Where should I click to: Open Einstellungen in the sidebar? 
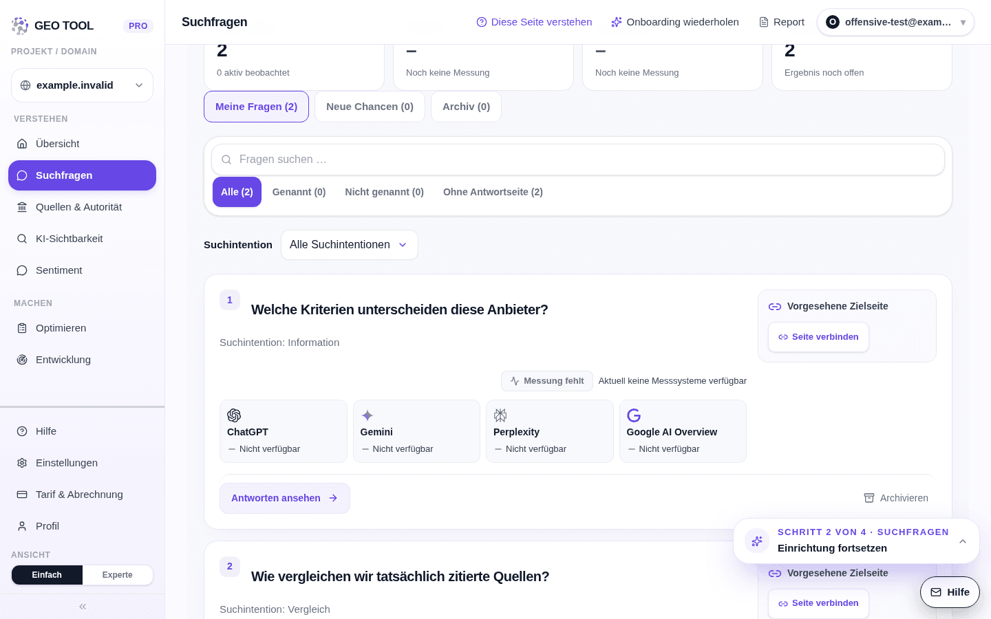tap(82, 463)
